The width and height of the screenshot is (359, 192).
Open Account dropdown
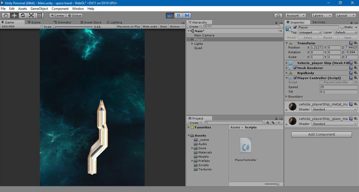[x=295, y=16]
